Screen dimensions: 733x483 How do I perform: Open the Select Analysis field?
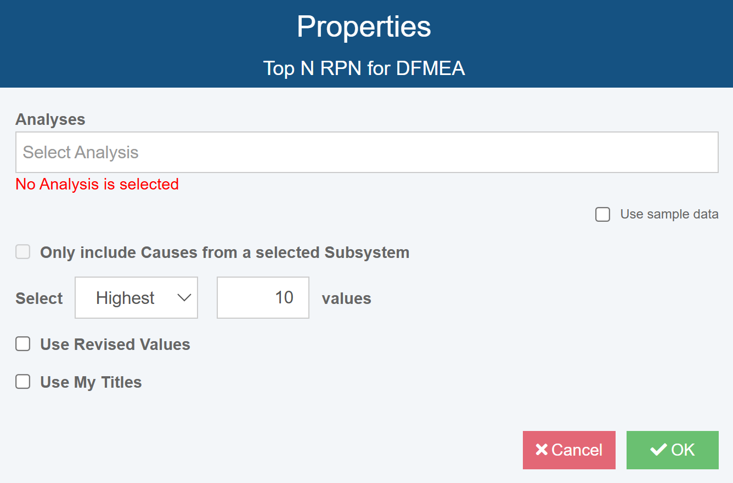(366, 152)
